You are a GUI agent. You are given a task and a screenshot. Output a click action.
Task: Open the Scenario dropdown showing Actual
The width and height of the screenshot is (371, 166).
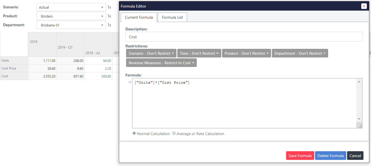[x=71, y=7]
